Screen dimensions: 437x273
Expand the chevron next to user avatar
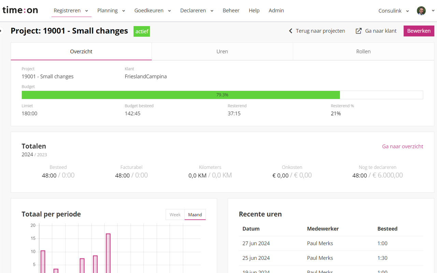tap(433, 11)
